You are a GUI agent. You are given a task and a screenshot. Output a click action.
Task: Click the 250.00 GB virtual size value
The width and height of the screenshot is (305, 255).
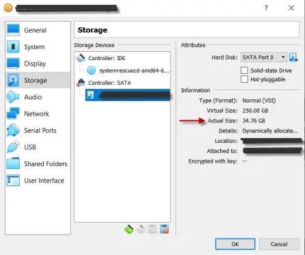coord(255,111)
